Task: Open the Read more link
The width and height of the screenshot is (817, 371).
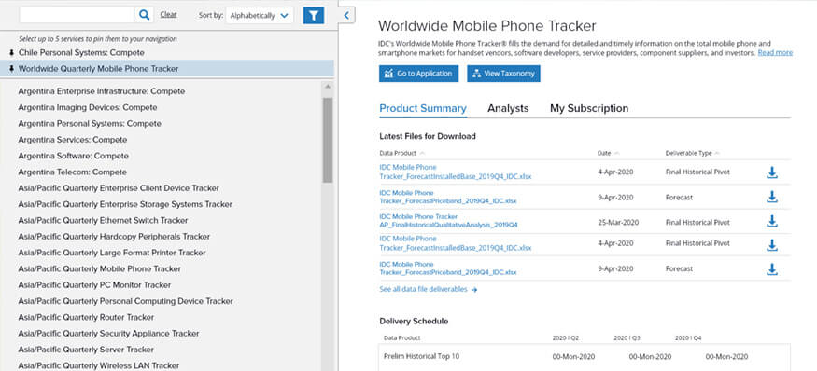Action: point(775,52)
